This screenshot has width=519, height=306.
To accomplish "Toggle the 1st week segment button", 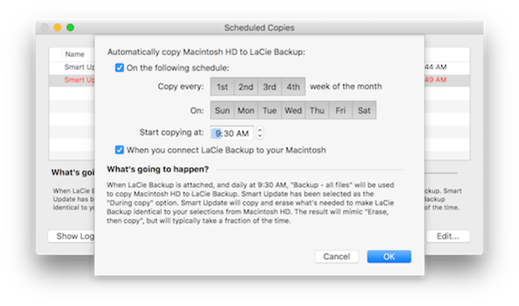I will 222,87.
